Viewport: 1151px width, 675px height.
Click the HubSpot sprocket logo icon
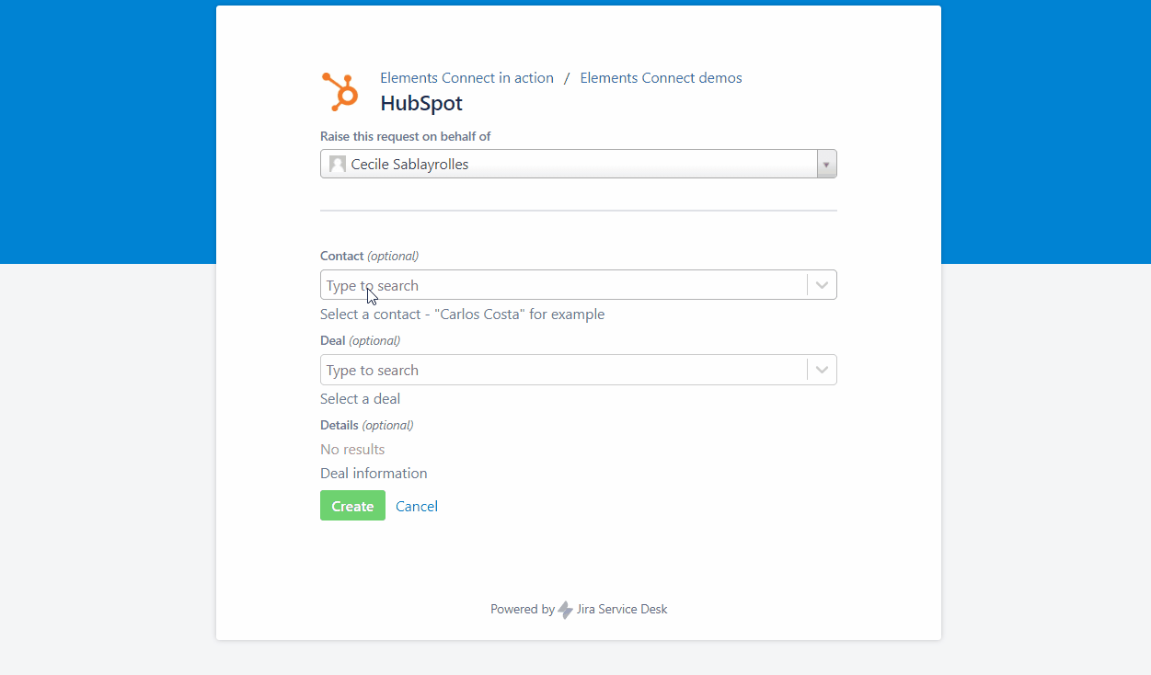click(x=340, y=92)
